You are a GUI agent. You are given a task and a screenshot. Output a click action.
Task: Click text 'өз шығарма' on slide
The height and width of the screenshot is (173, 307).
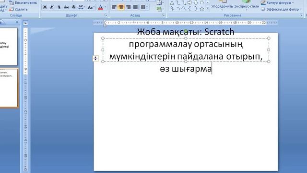[x=186, y=69]
